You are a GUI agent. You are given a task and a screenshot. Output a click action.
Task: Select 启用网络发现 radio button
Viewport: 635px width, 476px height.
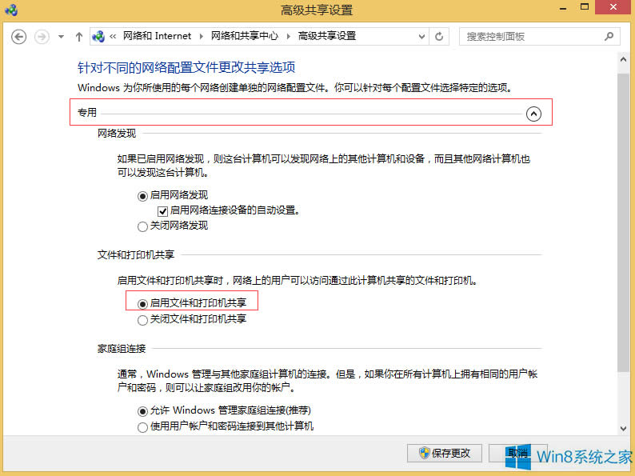[x=142, y=196]
